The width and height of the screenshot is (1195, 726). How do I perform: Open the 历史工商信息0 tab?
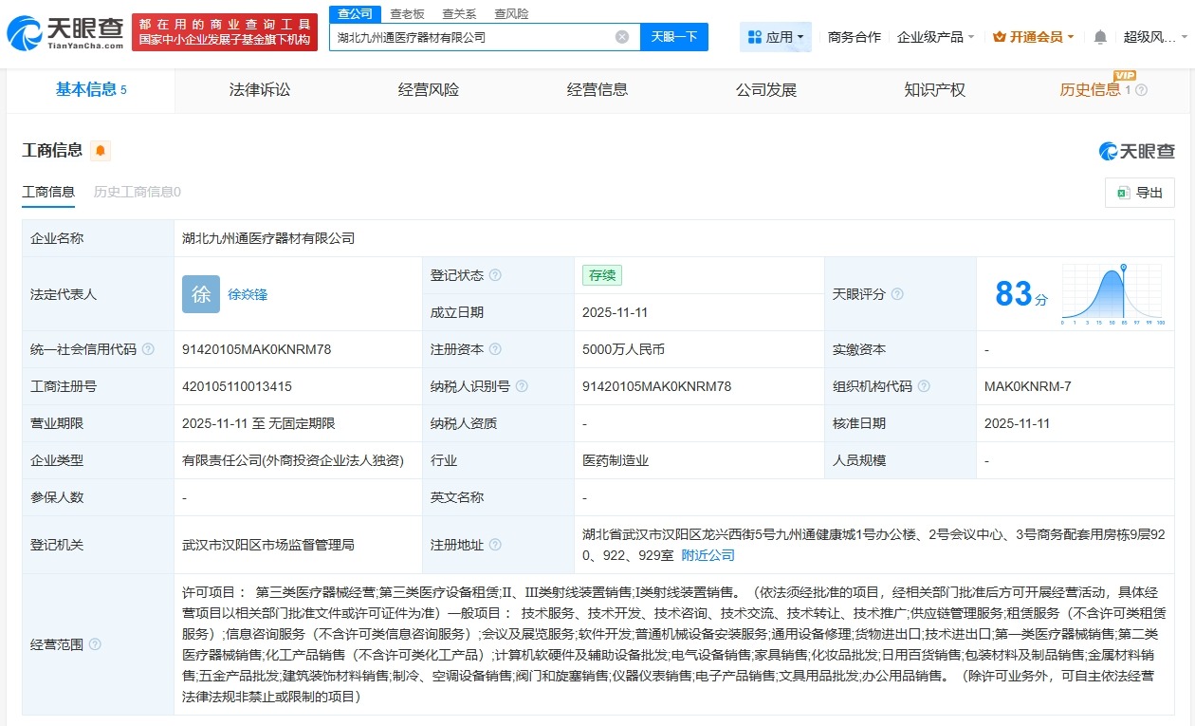click(138, 191)
